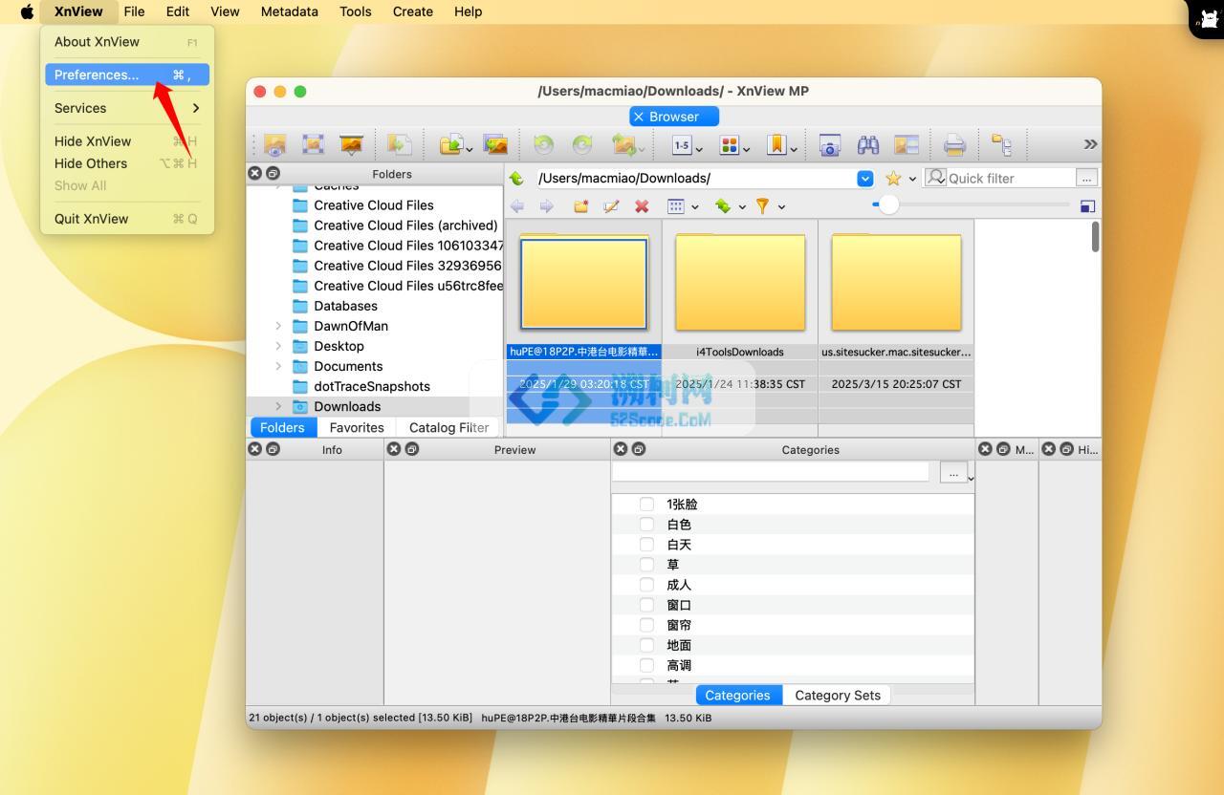
Task: Choose Quit XnView from the menu
Action: click(127, 219)
